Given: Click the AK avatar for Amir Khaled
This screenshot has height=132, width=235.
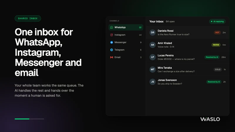Looking at the screenshot, I should pos(152,45).
